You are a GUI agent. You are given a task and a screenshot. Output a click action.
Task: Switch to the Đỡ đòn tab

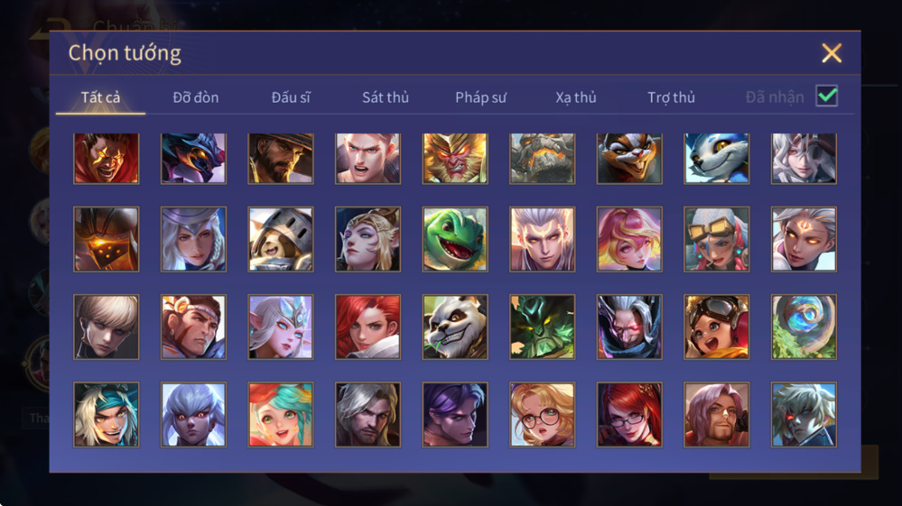point(196,97)
